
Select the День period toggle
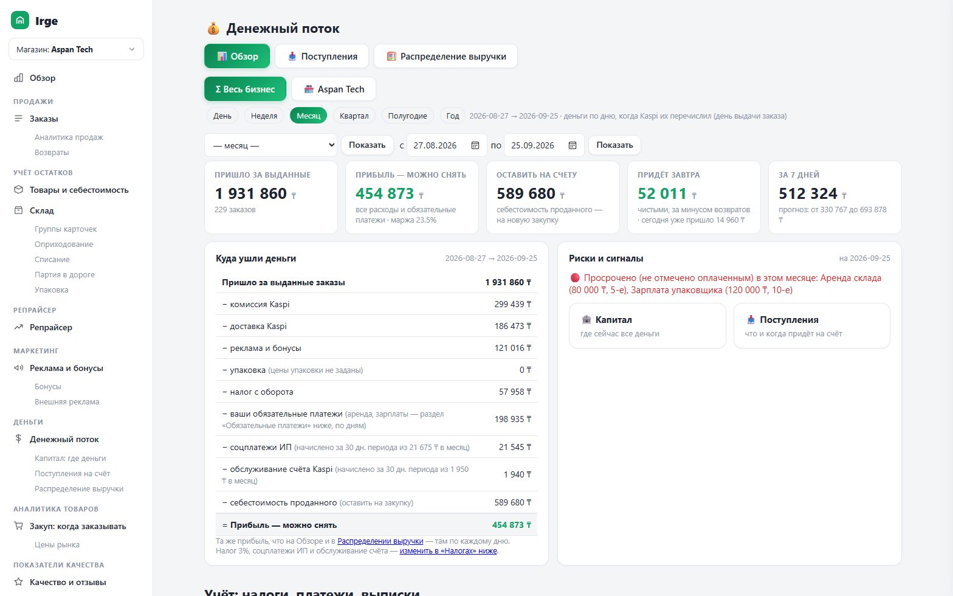222,116
